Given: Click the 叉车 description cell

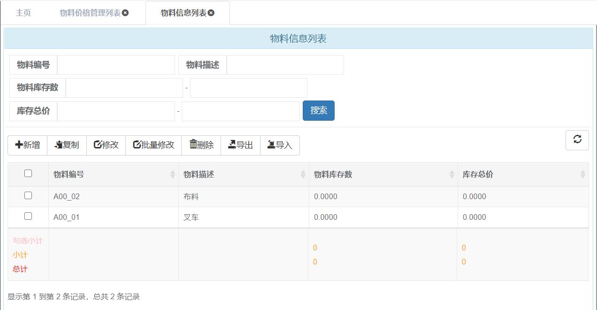Looking at the screenshot, I should click(x=244, y=217).
